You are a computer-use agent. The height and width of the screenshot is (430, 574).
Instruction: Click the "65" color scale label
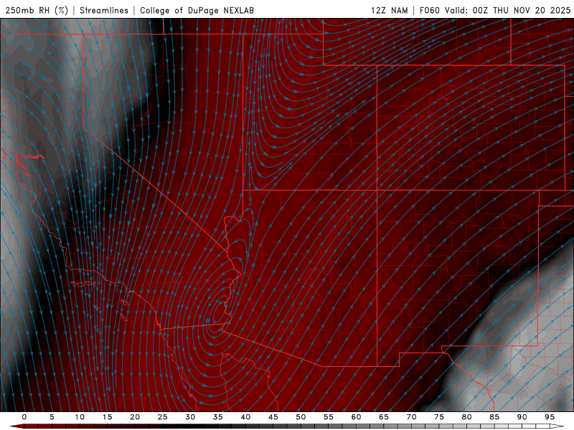click(383, 417)
